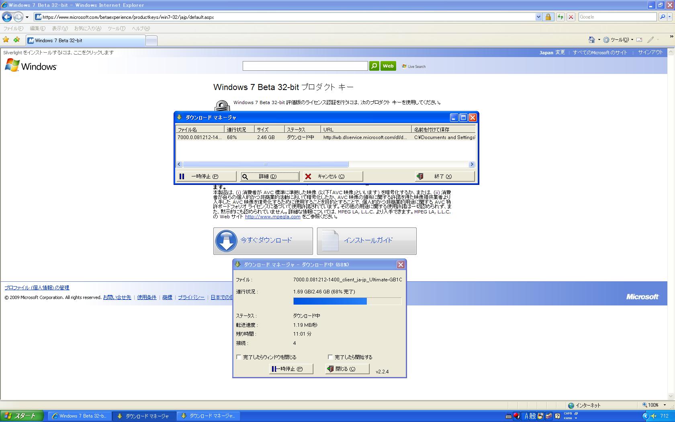Open the ツール(T) menu in menu bar

click(x=117, y=29)
